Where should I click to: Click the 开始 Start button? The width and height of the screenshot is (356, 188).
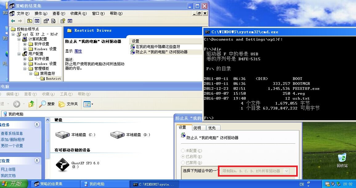click(14, 184)
